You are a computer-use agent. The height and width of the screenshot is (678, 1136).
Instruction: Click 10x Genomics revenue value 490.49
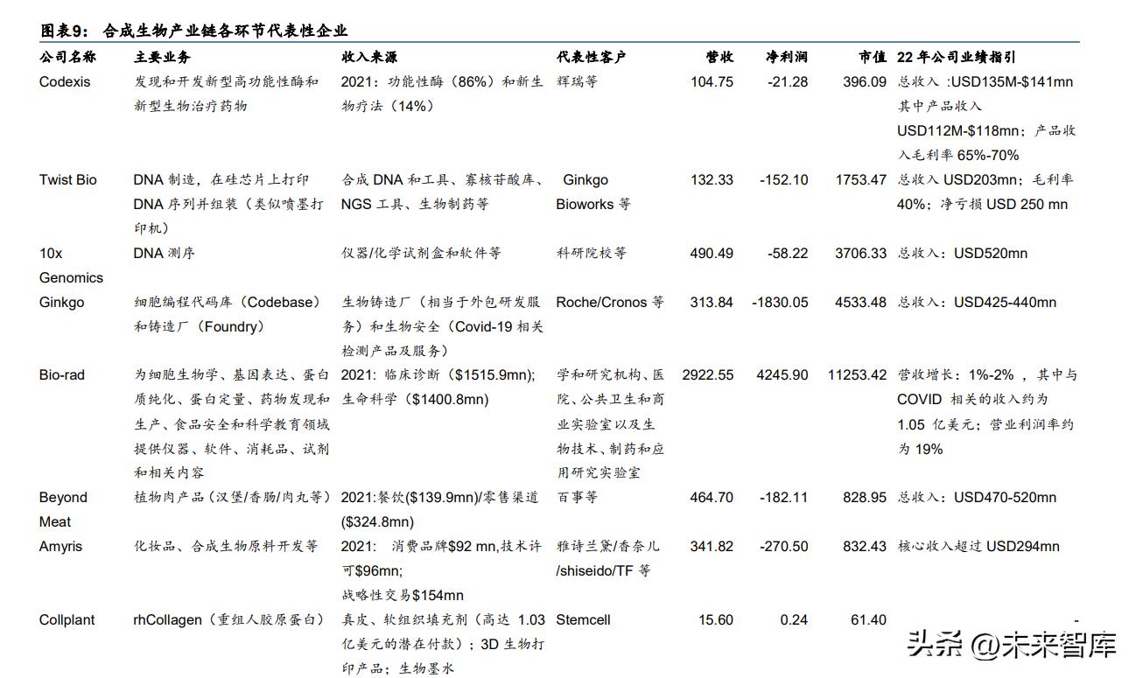(712, 253)
